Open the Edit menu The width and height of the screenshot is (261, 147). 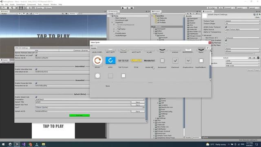point(7,4)
